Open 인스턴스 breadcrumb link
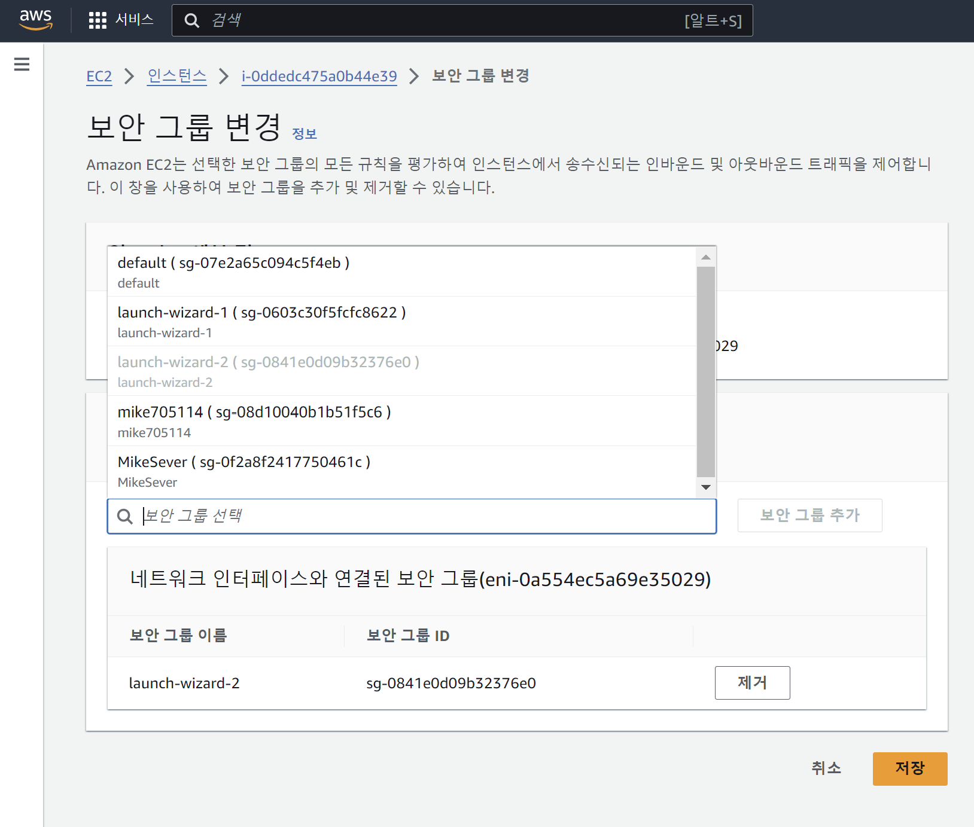Screen dimensions: 974x827 pos(177,76)
